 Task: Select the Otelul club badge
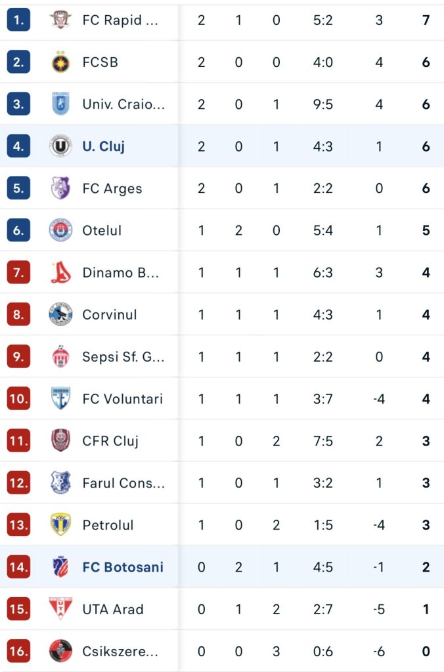point(60,230)
